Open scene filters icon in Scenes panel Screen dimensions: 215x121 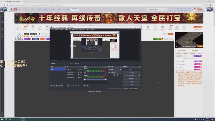click(x=56, y=86)
